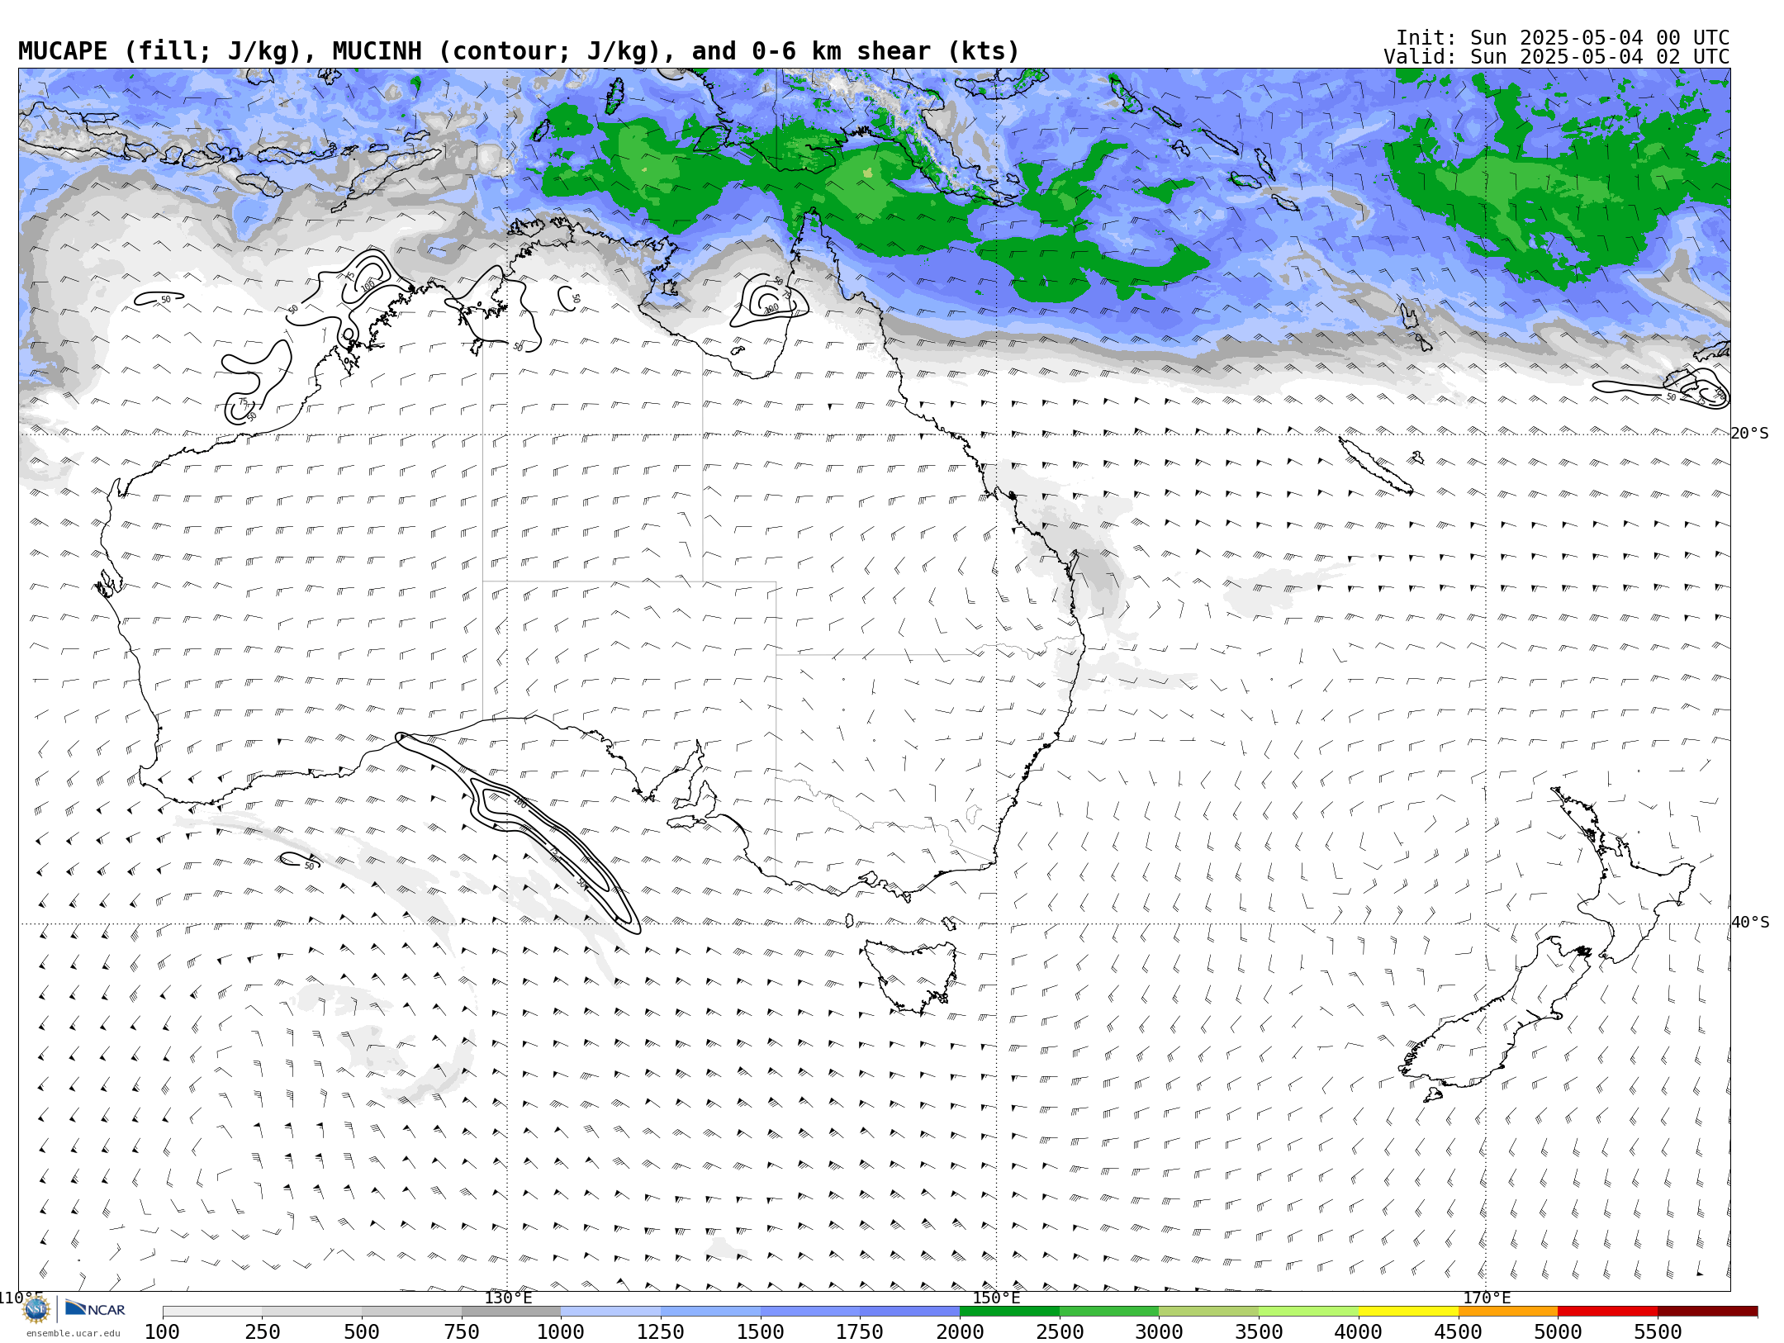
Task: Click the colorbar tick label '2000'
Action: click(x=960, y=1332)
